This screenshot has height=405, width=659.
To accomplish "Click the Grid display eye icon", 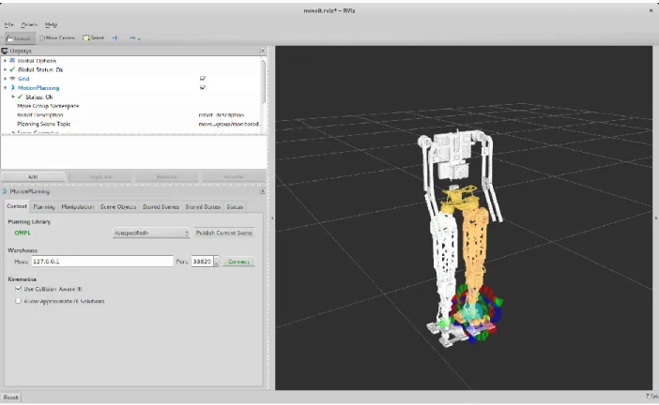I will [x=12, y=79].
